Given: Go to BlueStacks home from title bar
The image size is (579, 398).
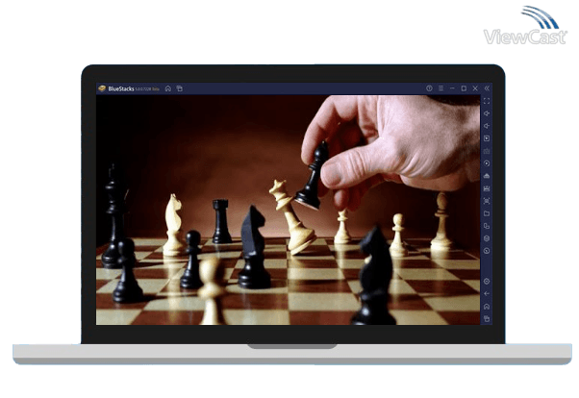Looking at the screenshot, I should click(168, 88).
